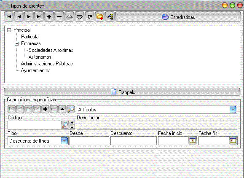244x178 pixels.
Task: Click the magnifier in the Código field
Action: tap(65, 125)
